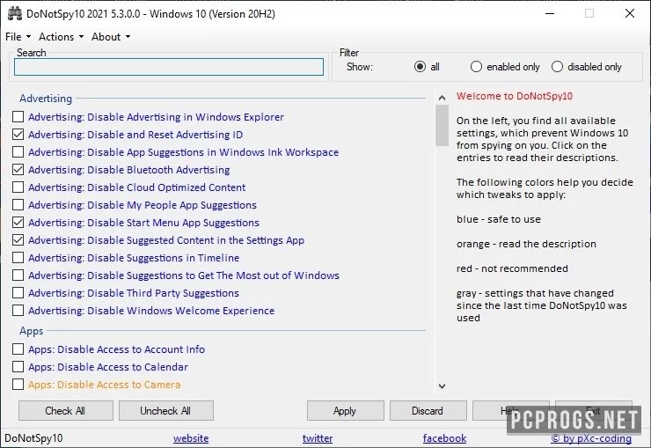The height and width of the screenshot is (448, 651).
Task: Click the 'Advertising' section header text
Action: [46, 99]
